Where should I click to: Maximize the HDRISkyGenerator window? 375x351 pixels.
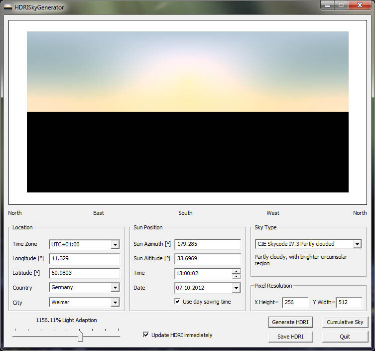click(x=341, y=5)
